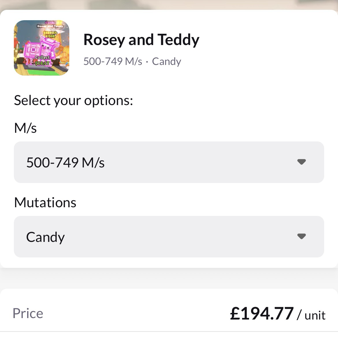Click the "M/s" field label
Screen dimensions: 338x338
click(x=25, y=128)
